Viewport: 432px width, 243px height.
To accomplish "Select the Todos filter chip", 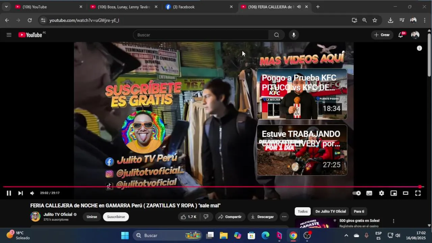I will [303, 211].
